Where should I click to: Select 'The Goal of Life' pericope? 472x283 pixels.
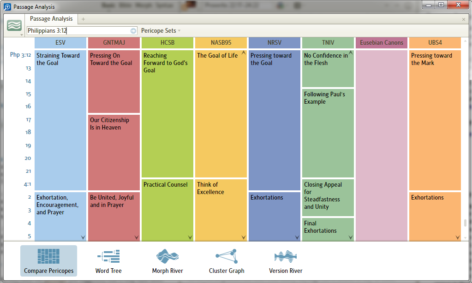click(221, 114)
